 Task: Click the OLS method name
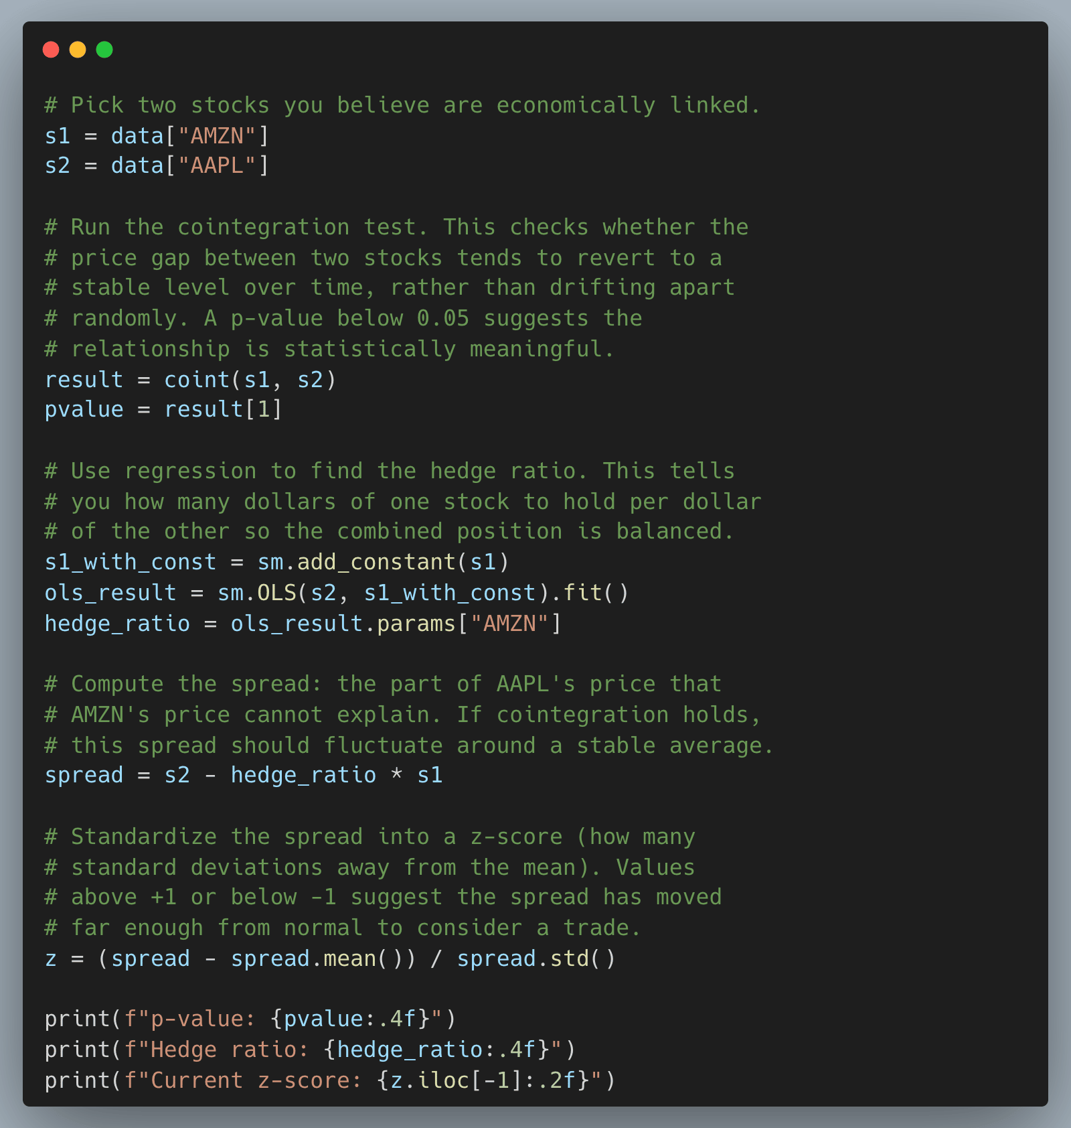[x=276, y=593]
